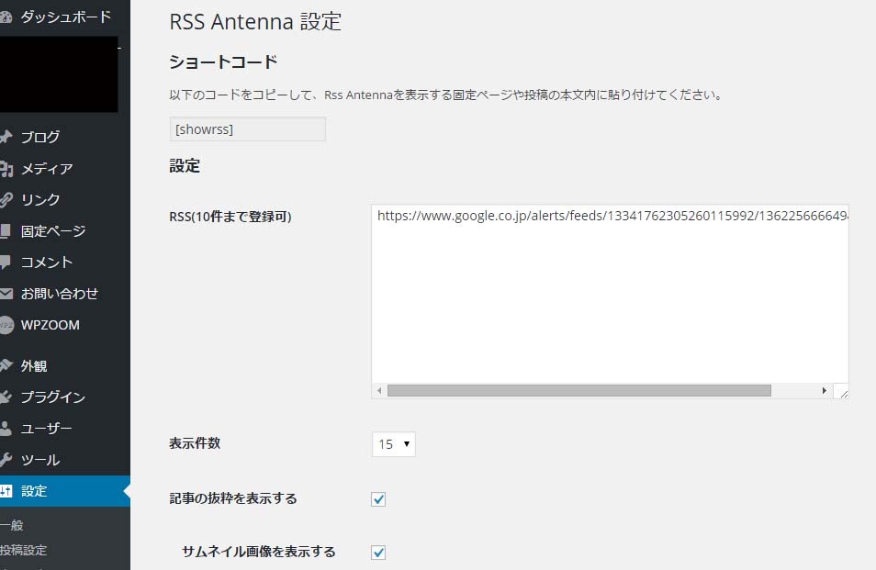Click the wrench icon beside ツール
Image resolution: width=876 pixels, height=570 pixels.
tap(6, 460)
